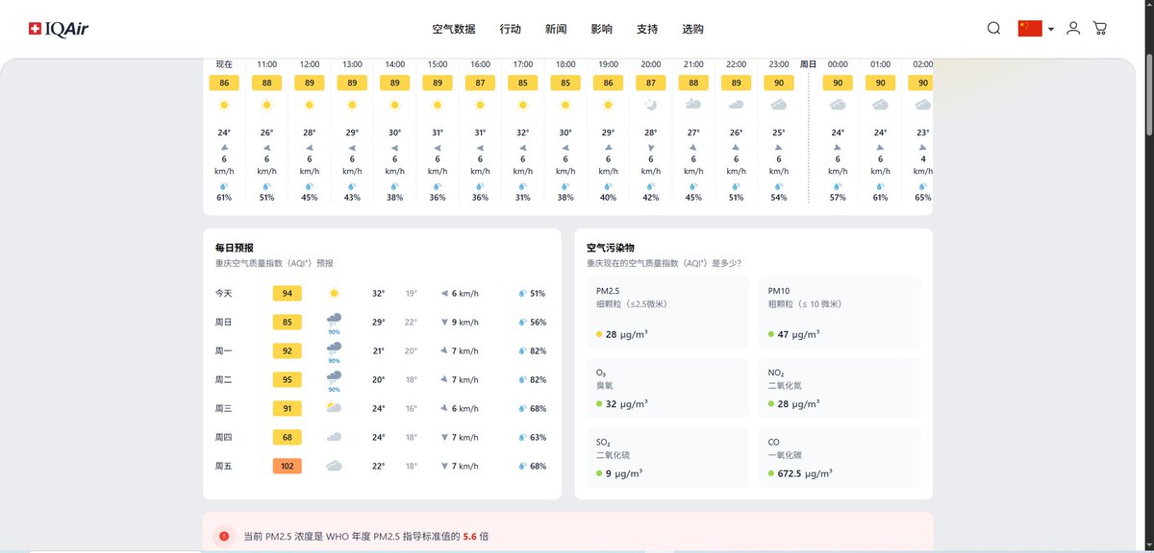Screen dimensions: 1154x553
Task: Click the partly cloudy icon in 周三 row
Action: coord(334,408)
